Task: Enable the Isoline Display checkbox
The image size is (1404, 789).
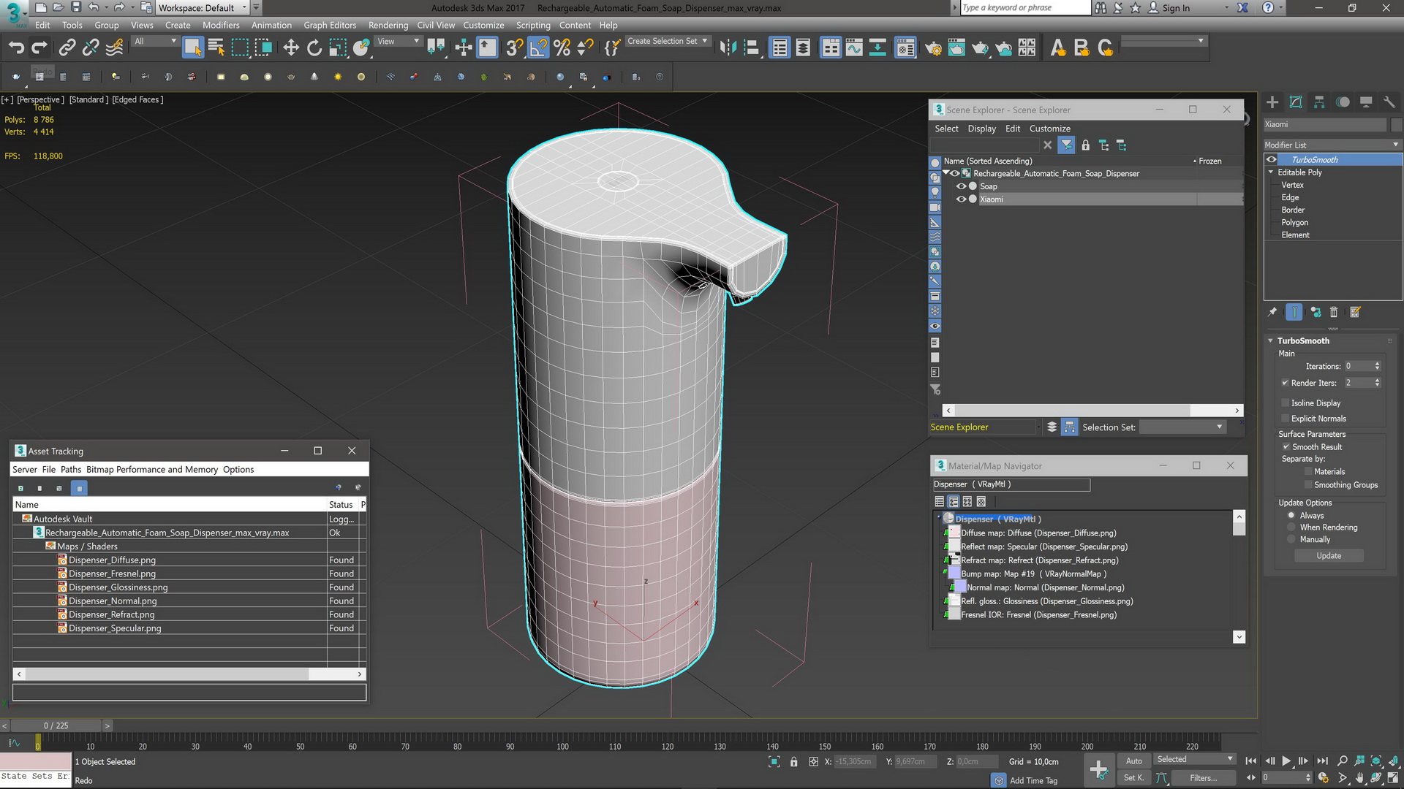Action: point(1286,403)
